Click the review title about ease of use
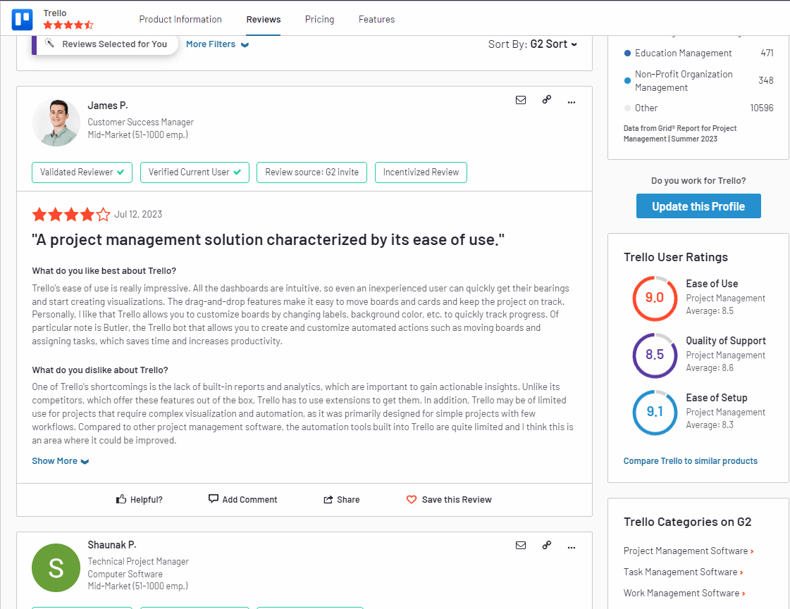 point(268,240)
